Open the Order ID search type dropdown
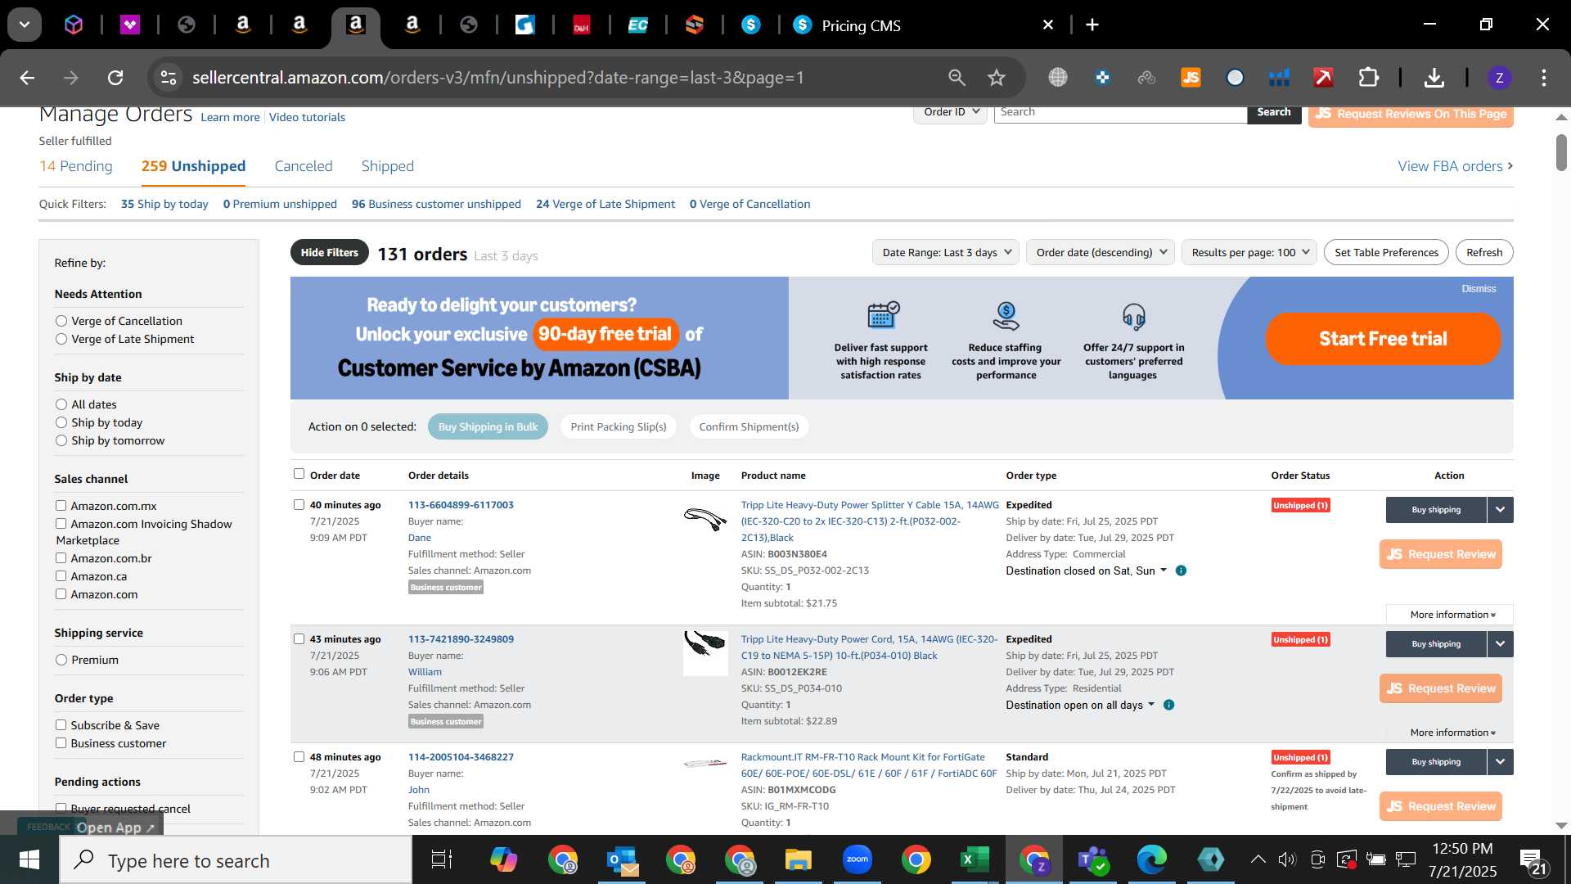Screen dimensions: 1571x884 [950, 113]
